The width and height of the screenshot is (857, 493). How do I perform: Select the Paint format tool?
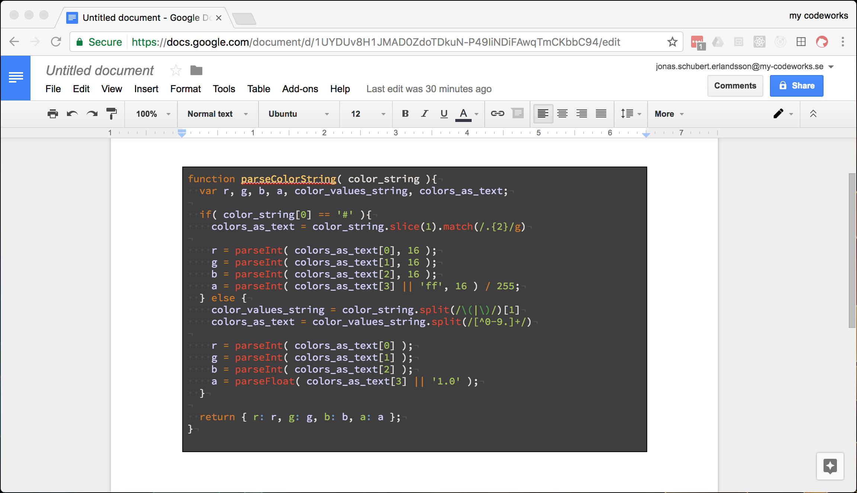coord(111,114)
